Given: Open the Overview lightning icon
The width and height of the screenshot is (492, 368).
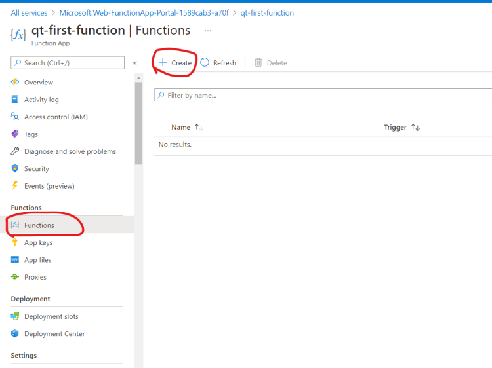Looking at the screenshot, I should (x=14, y=82).
